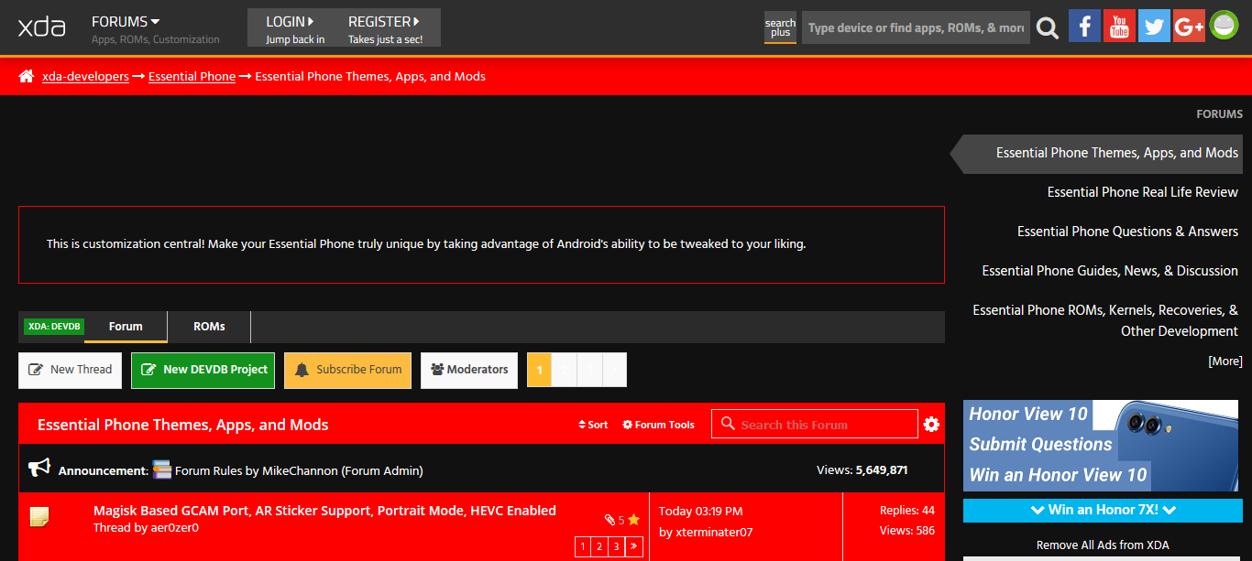Click the attachment paperclip on GCAM thread
The height and width of the screenshot is (561, 1252).
[x=610, y=520]
